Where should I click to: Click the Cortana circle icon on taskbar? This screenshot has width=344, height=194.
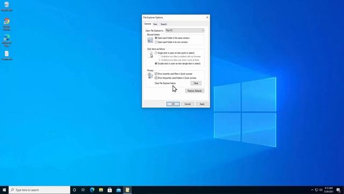coord(74,190)
